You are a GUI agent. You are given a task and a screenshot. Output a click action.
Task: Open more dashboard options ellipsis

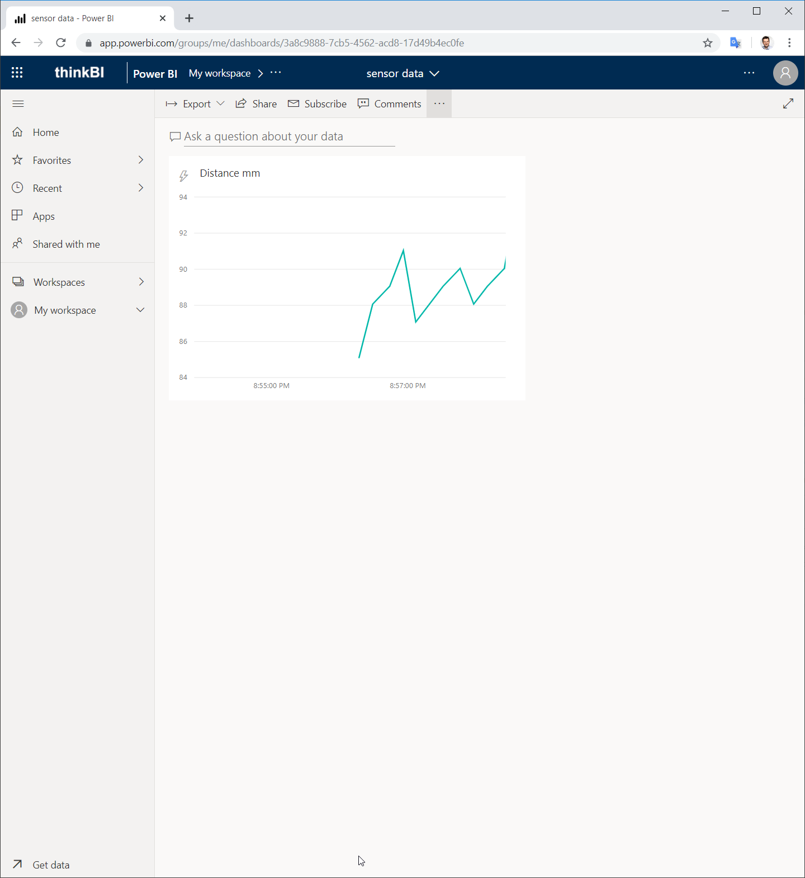pyautogui.click(x=439, y=103)
